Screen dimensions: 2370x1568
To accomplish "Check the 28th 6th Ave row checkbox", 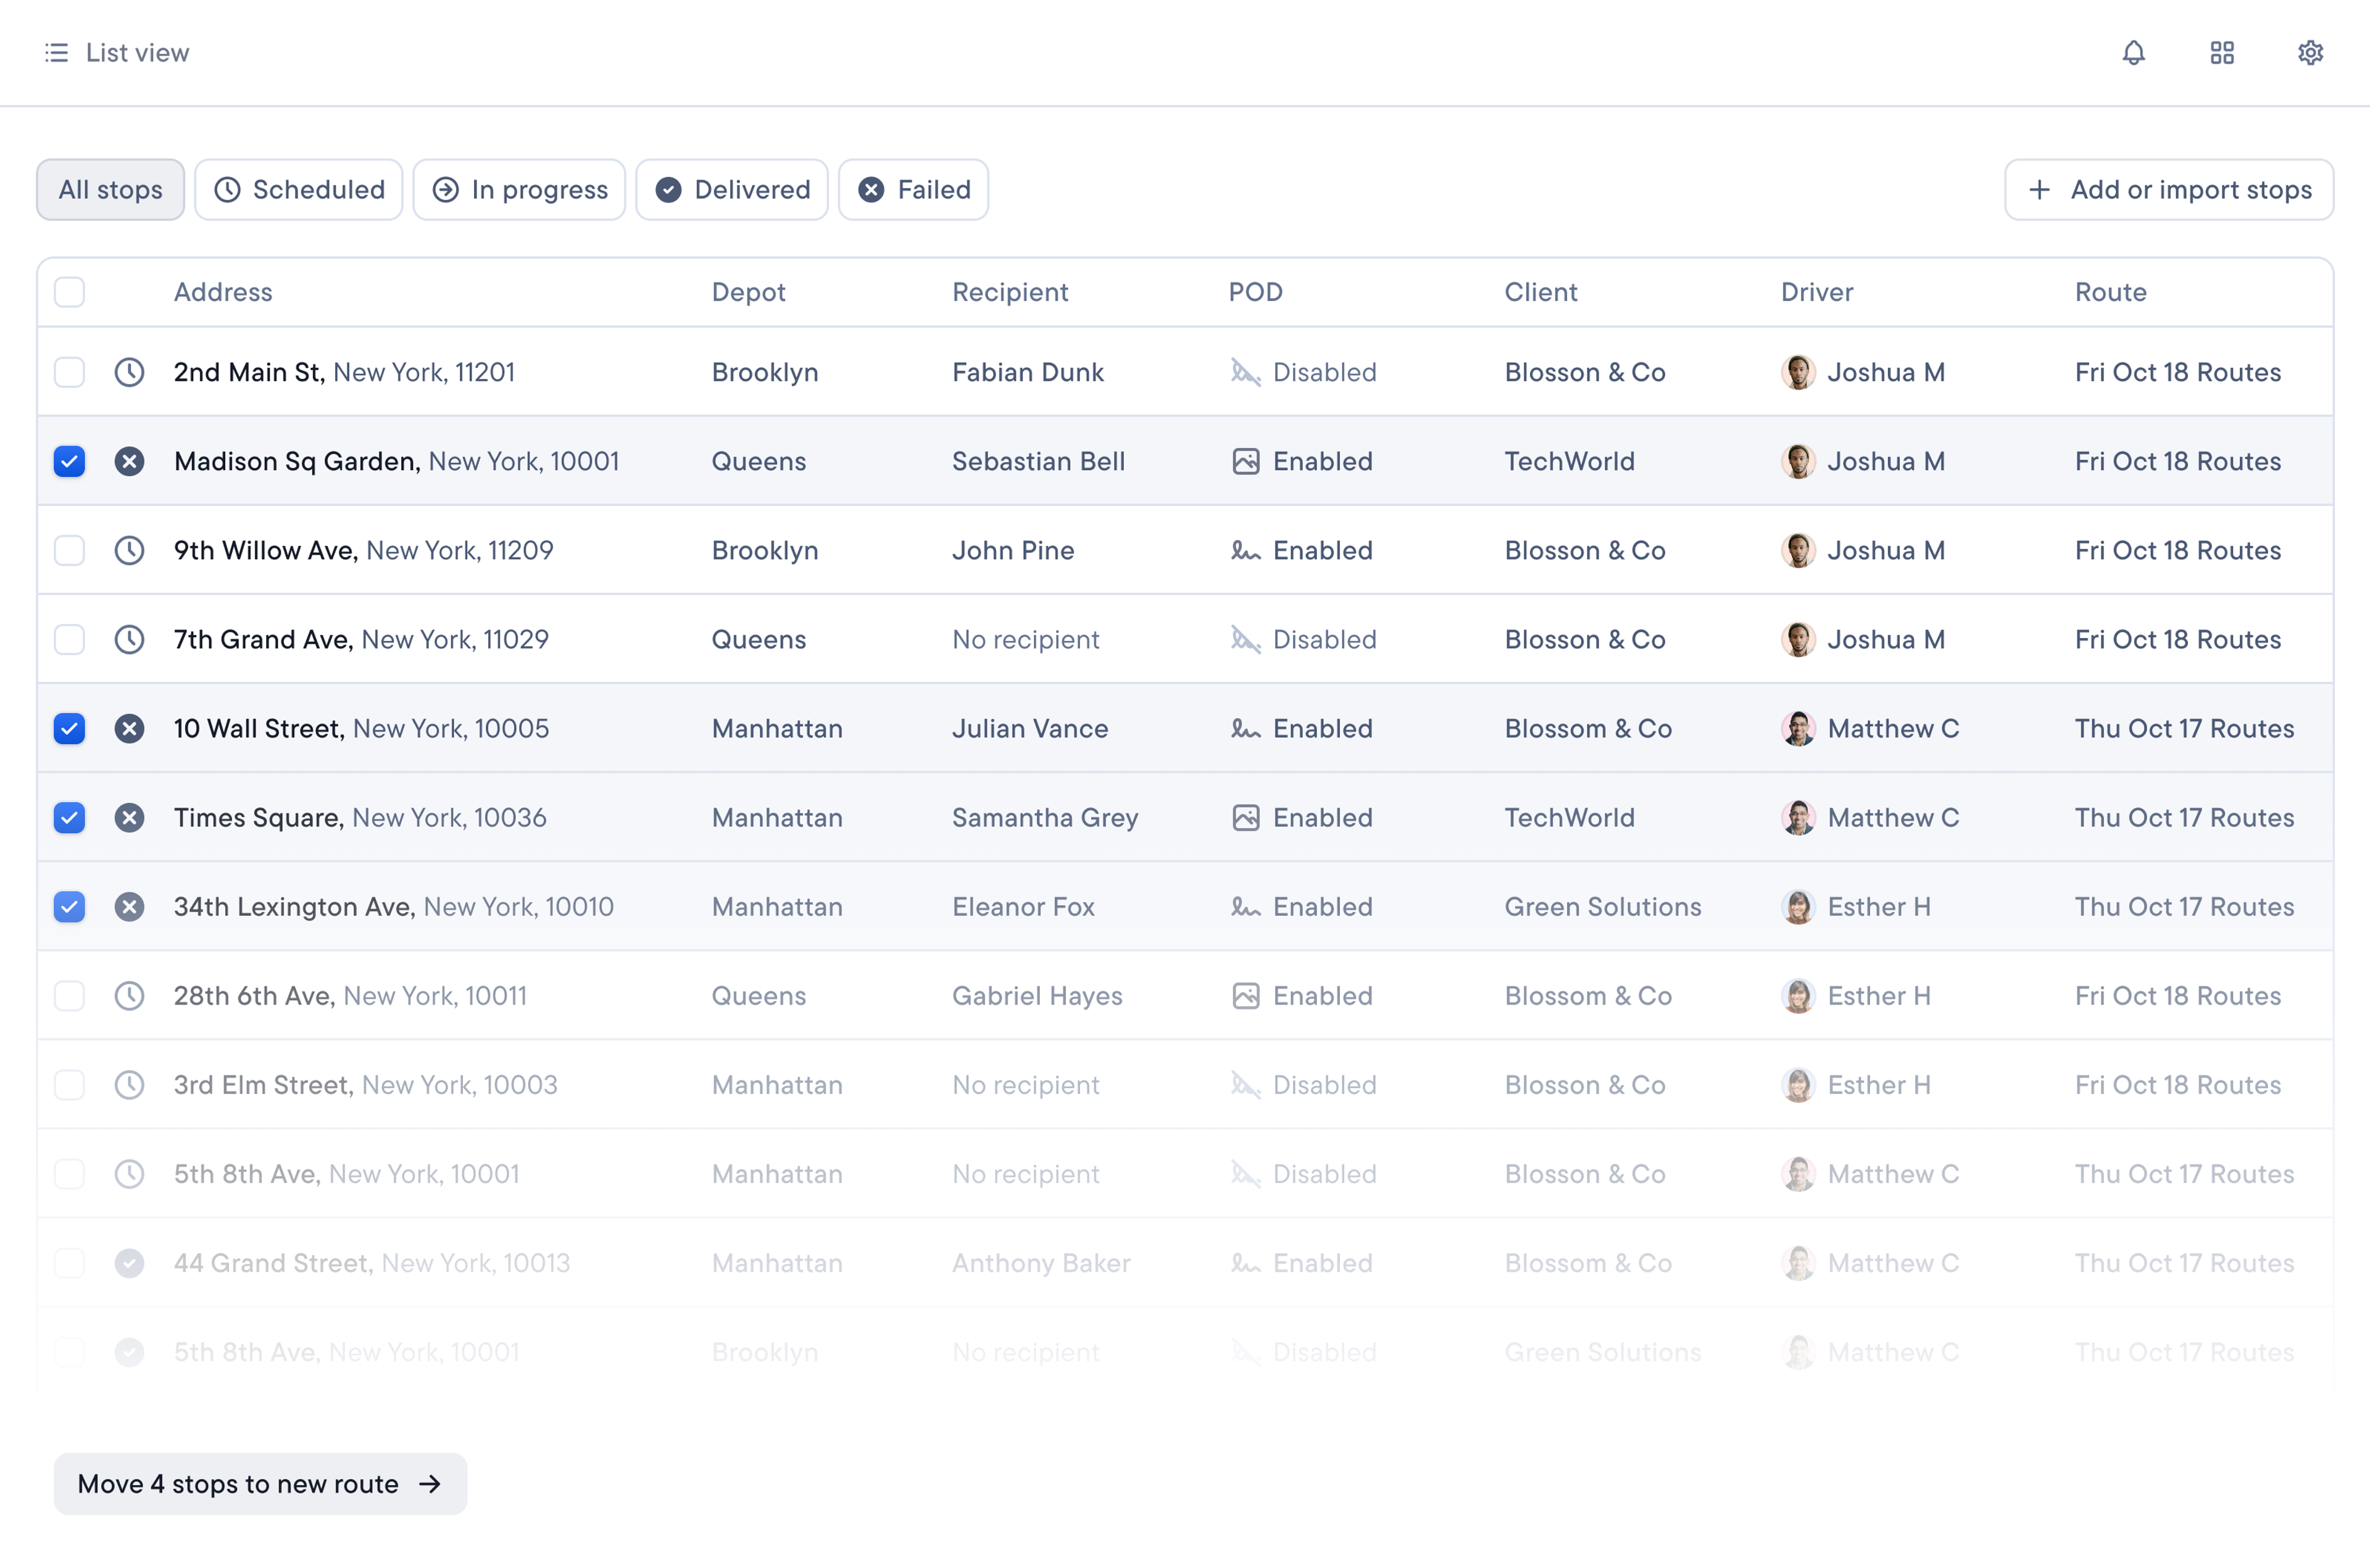I will 69,995.
